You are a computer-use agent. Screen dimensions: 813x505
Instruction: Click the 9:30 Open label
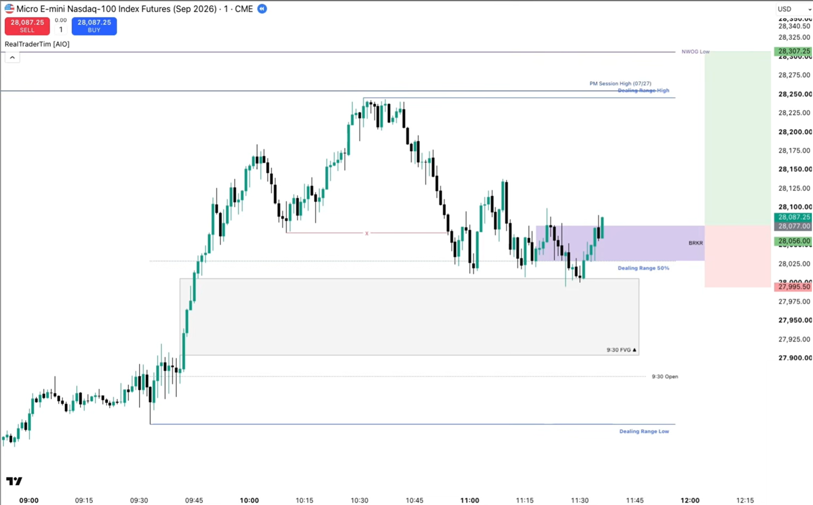coord(665,377)
